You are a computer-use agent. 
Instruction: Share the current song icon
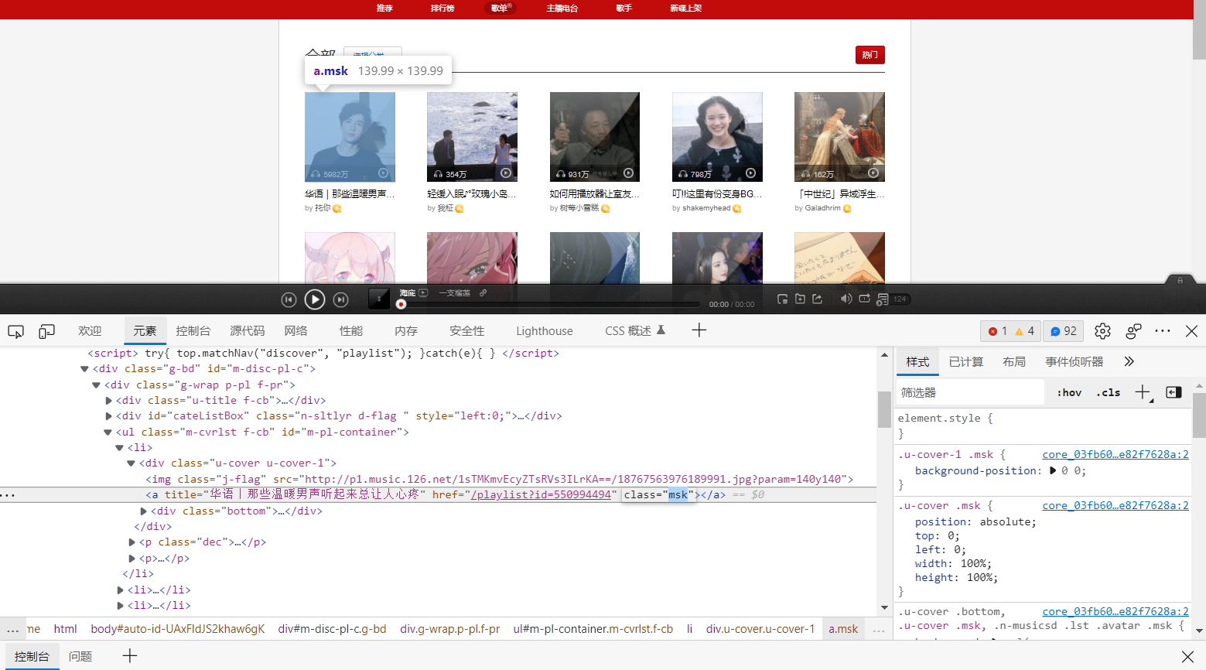coord(817,299)
